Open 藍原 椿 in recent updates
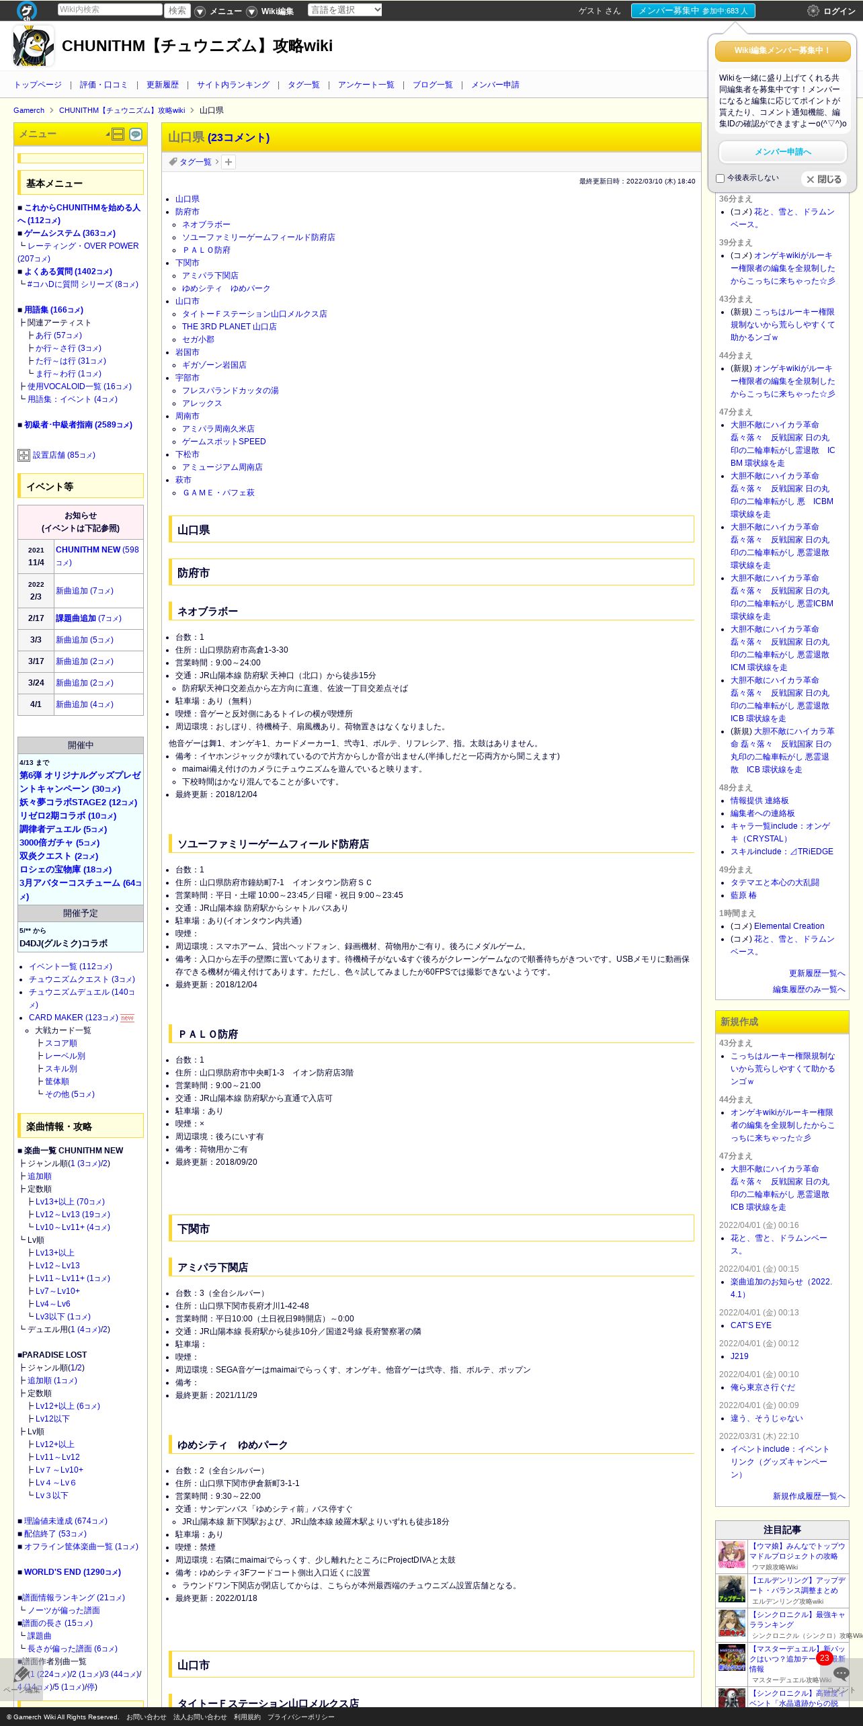The width and height of the screenshot is (863, 1726). [743, 896]
